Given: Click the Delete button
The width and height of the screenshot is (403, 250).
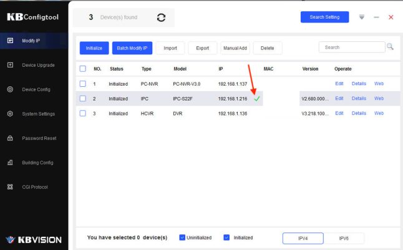Looking at the screenshot, I should [267, 48].
